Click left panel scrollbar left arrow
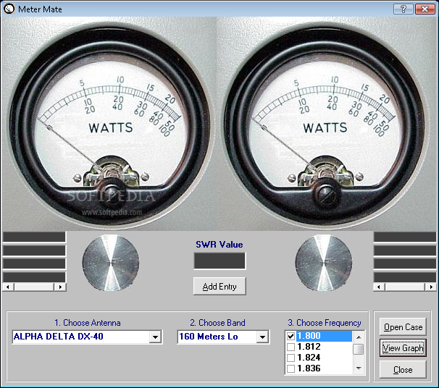 pos(8,287)
